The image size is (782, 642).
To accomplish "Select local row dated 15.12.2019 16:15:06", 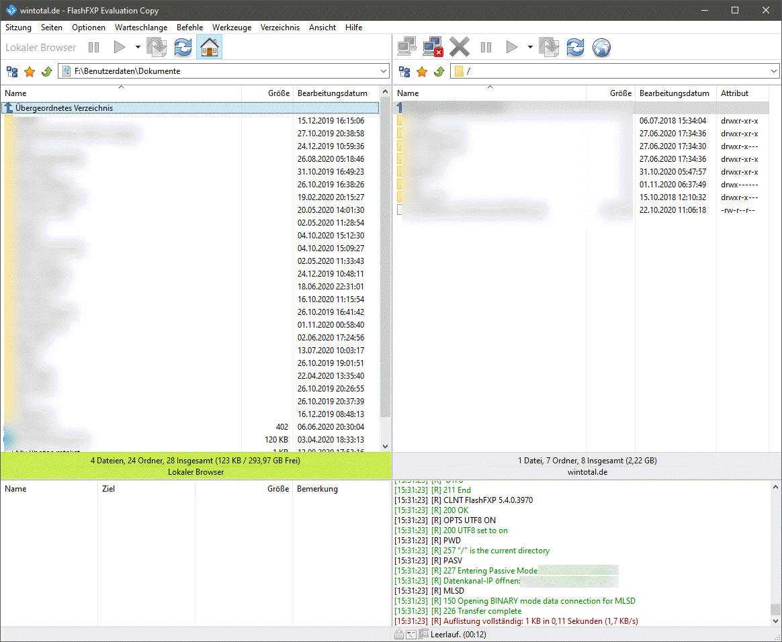I will (x=190, y=121).
